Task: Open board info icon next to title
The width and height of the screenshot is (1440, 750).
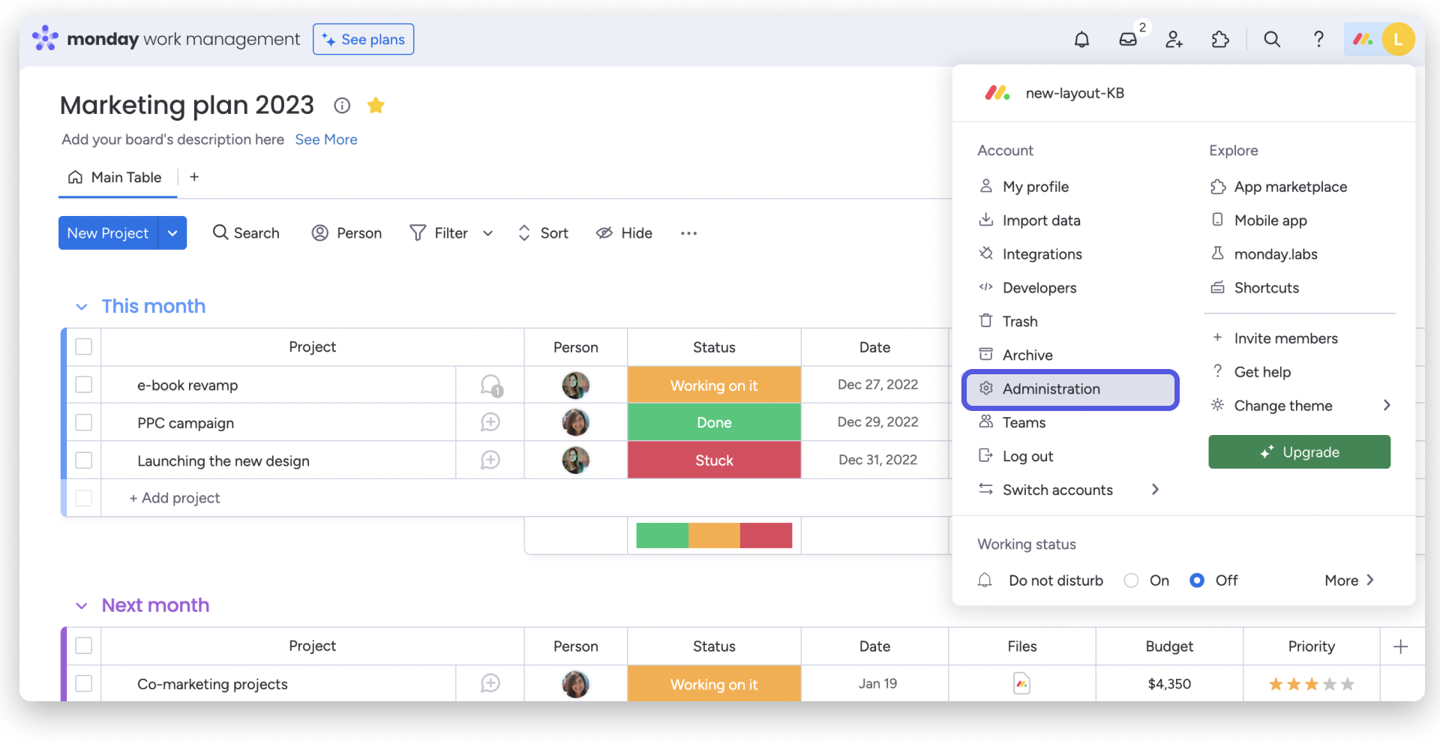Action: [342, 106]
